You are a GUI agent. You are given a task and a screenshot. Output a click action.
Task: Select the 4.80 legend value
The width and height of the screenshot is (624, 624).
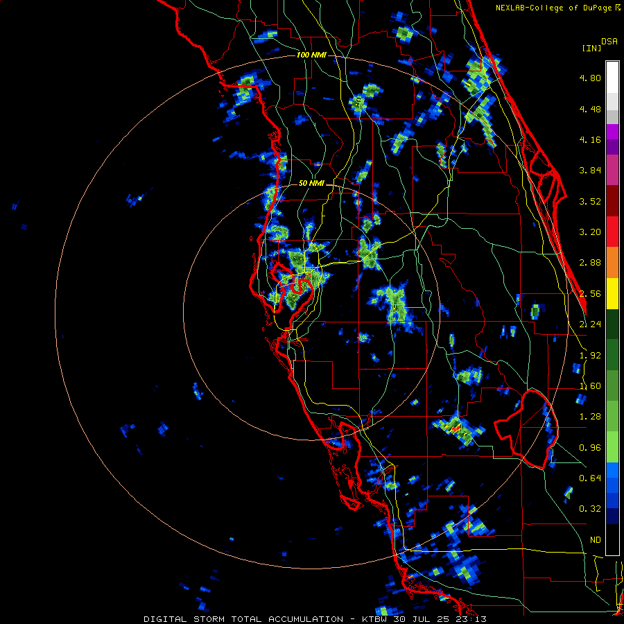pos(590,78)
